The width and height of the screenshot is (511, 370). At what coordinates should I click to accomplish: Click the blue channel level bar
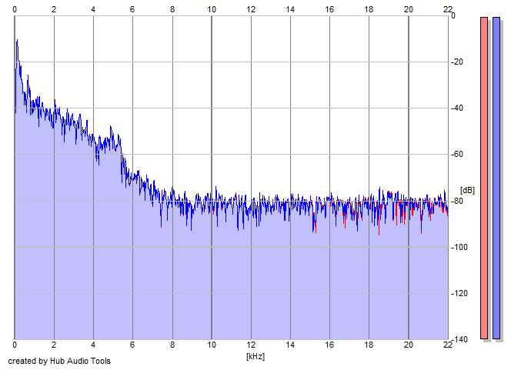coord(496,178)
